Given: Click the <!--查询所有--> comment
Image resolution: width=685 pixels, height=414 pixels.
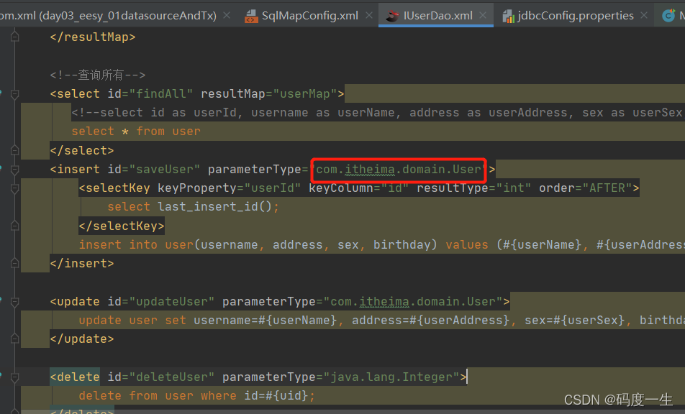Looking at the screenshot, I should 97,75.
